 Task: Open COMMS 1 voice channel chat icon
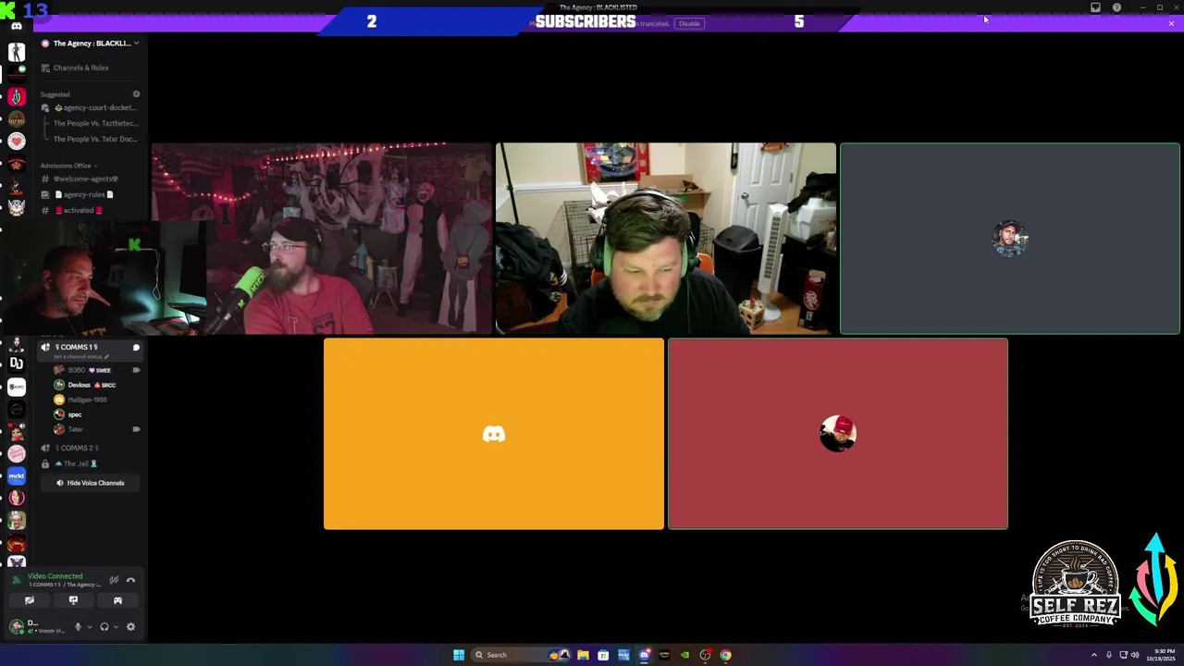(136, 348)
